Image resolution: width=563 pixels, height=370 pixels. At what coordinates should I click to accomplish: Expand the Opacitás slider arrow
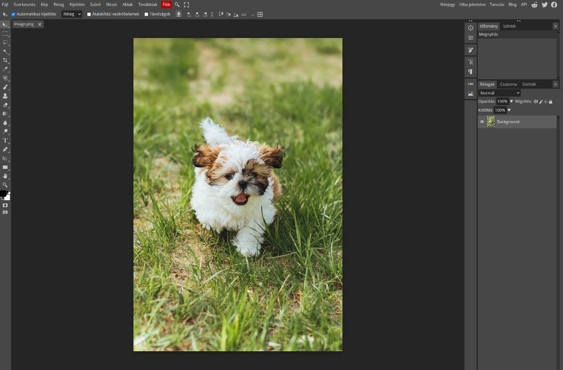tap(511, 101)
